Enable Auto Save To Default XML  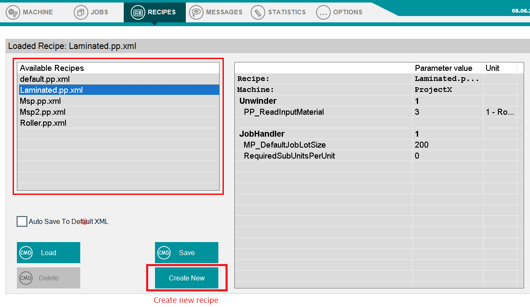pos(21,221)
